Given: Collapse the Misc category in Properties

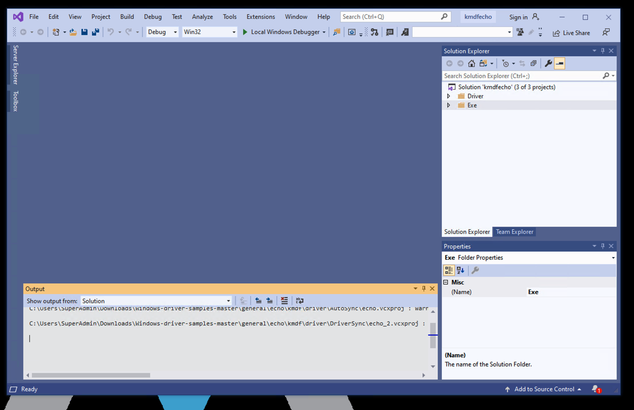Looking at the screenshot, I should [446, 282].
